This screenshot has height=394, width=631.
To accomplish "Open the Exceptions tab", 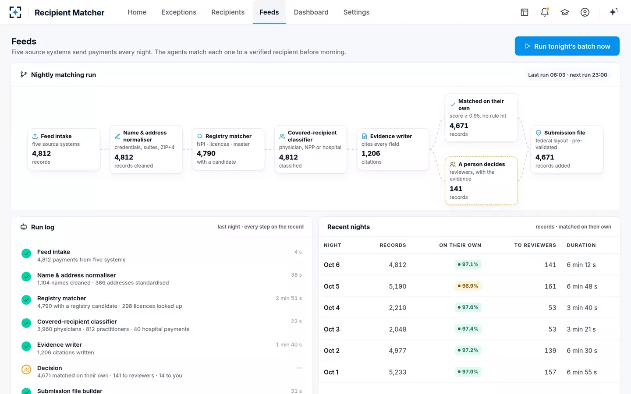I will click(x=179, y=12).
